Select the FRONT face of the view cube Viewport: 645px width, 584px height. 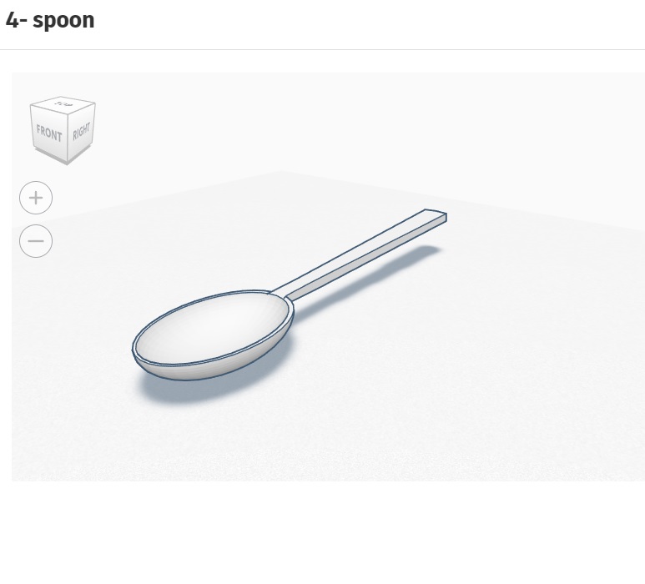click(48, 133)
